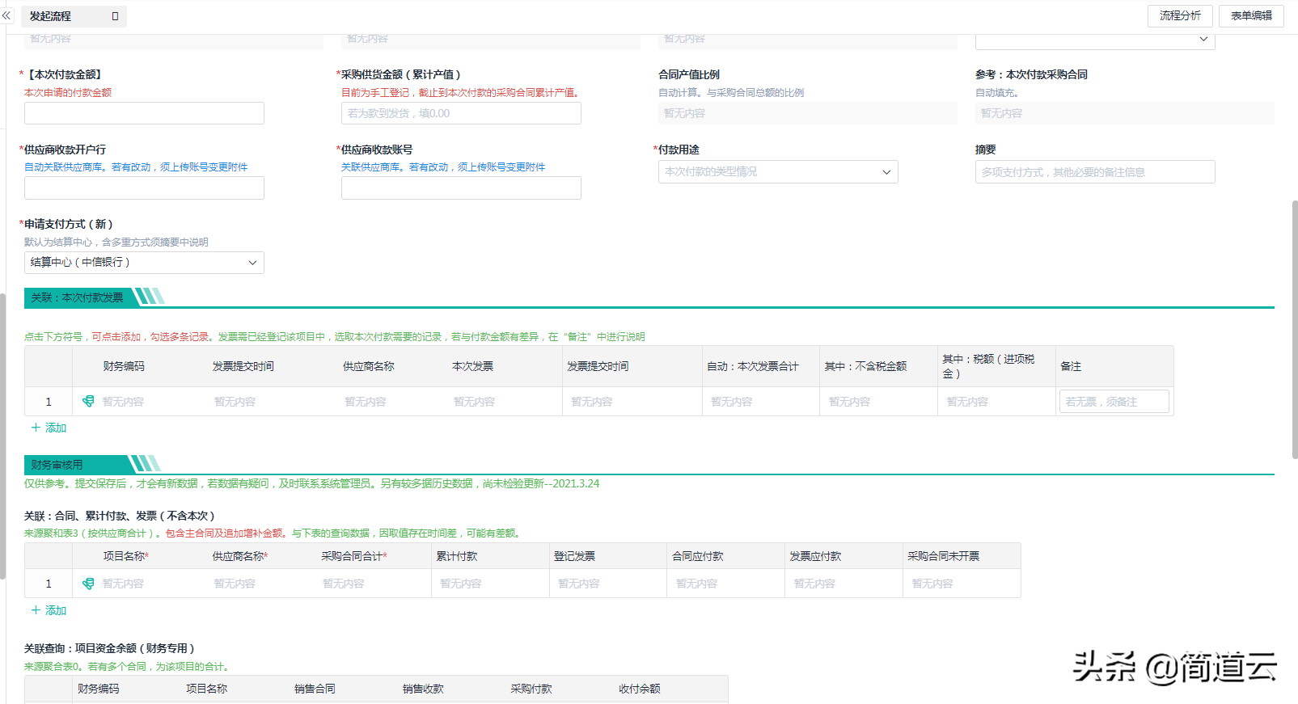Click 关联:本次付款发票 section header
This screenshot has height=704, width=1298.
tap(78, 297)
